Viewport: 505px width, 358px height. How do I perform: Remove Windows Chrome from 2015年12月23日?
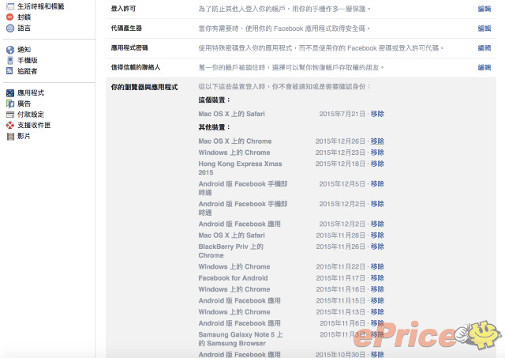(377, 153)
